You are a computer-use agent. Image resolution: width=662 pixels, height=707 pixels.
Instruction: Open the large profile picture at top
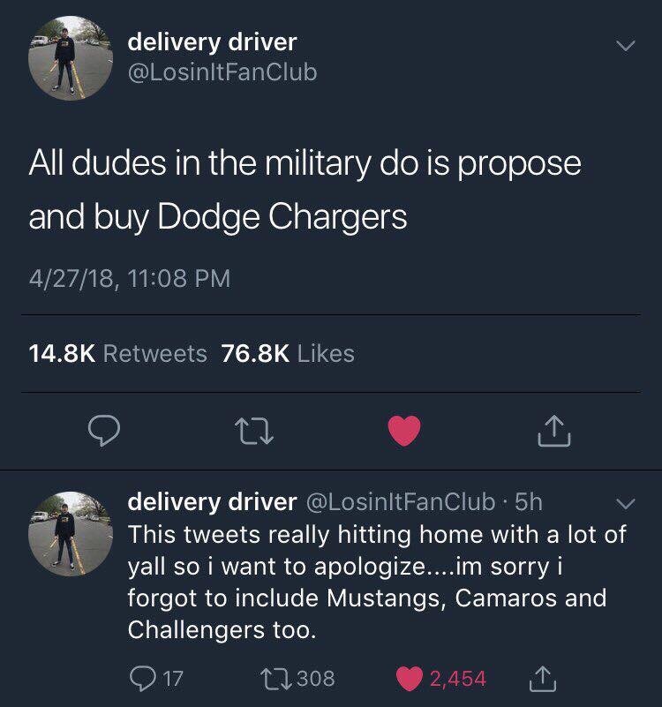pos(71,57)
